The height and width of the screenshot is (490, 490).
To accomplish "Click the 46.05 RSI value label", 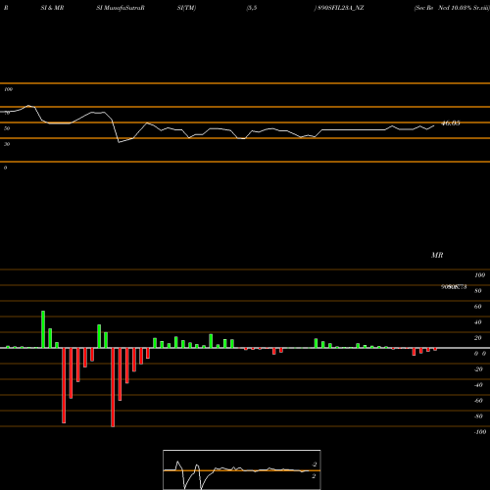I will click(x=451, y=123).
